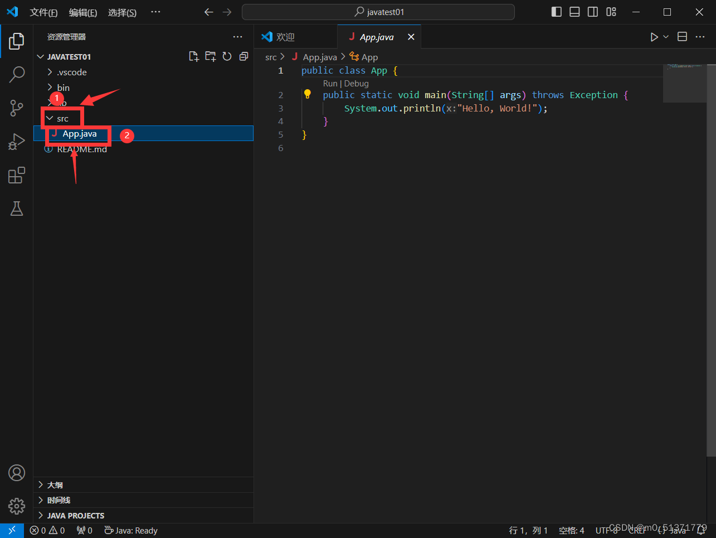Close the App.java tab
This screenshot has height=538, width=716.
click(411, 37)
